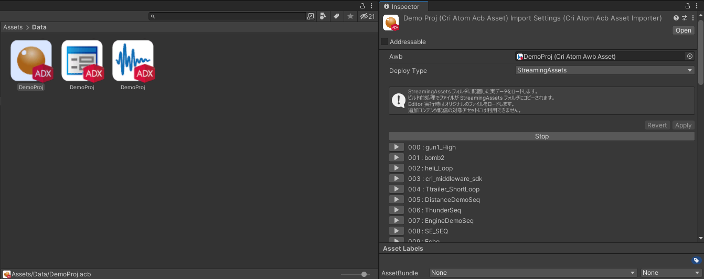This screenshot has width=704, height=279.
Task: Click Assets in the breadcrumb path
Action: [13, 27]
